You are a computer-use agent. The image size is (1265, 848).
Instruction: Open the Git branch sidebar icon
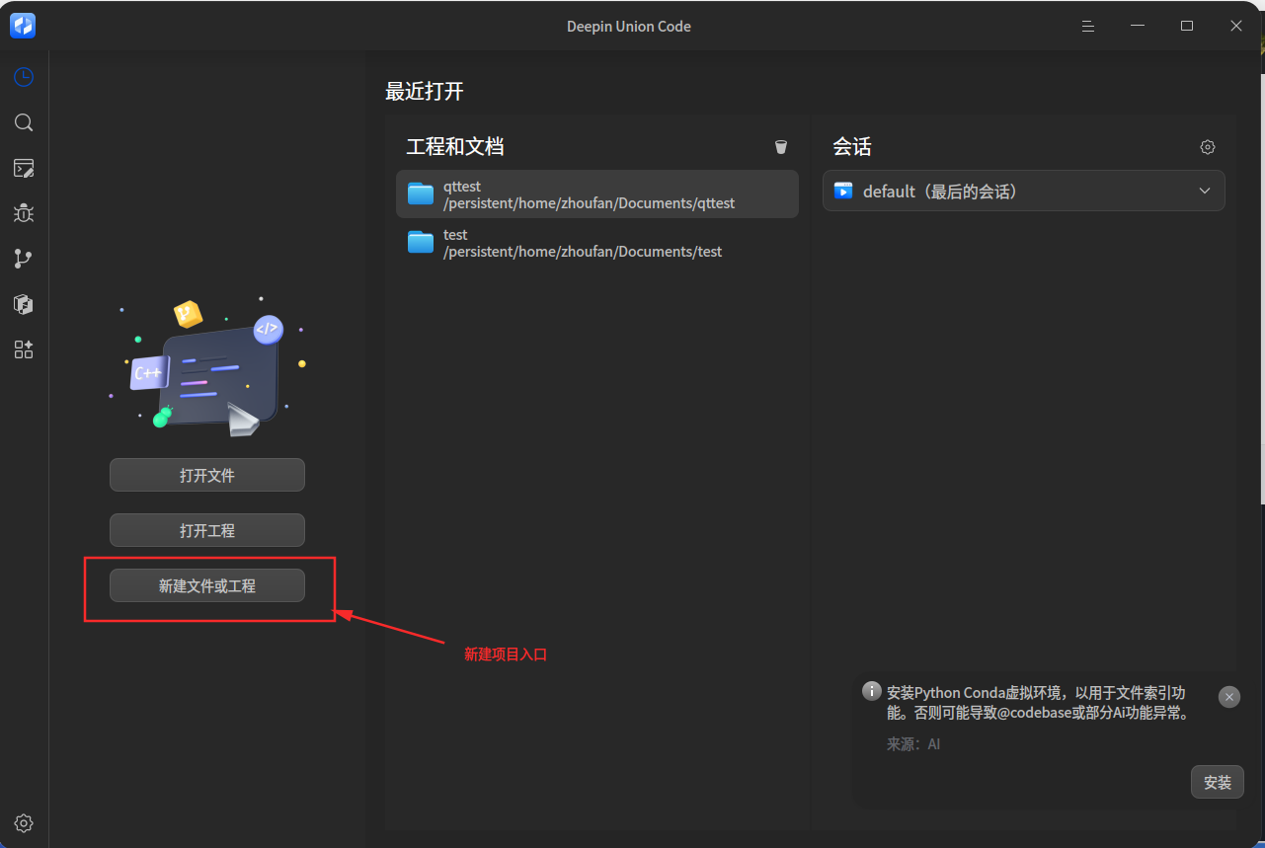tap(24, 259)
